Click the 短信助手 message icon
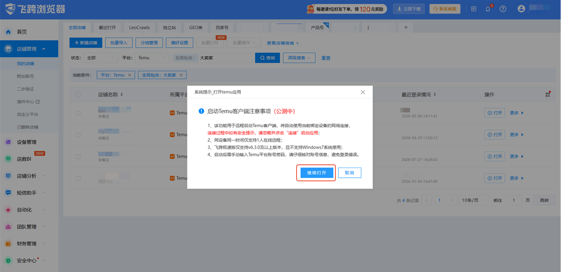The width and height of the screenshot is (561, 272). 8,193
